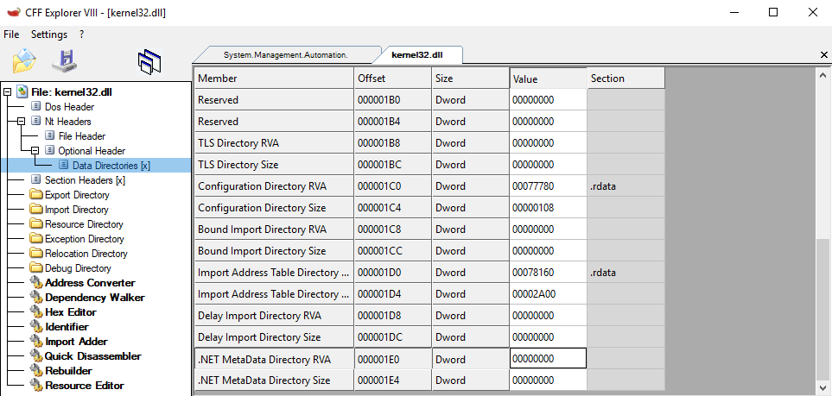
Task: Click the Resource Directory folder icon
Action: coord(36,224)
